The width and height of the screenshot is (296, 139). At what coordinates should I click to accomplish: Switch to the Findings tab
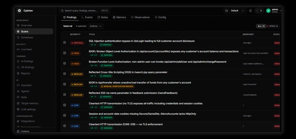pos(70,17)
